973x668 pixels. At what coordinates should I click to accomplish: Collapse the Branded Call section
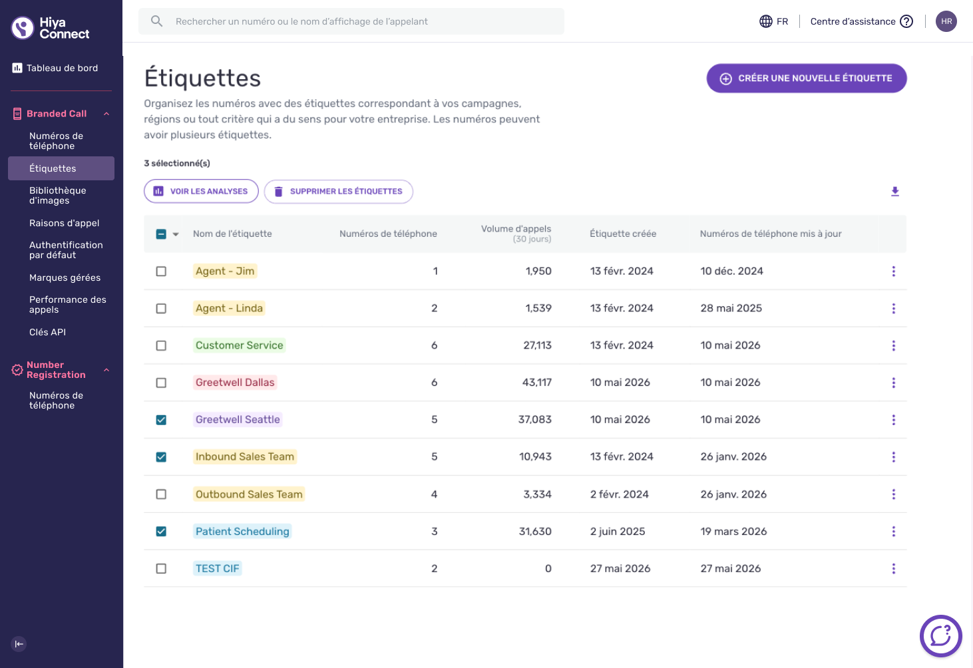point(106,114)
